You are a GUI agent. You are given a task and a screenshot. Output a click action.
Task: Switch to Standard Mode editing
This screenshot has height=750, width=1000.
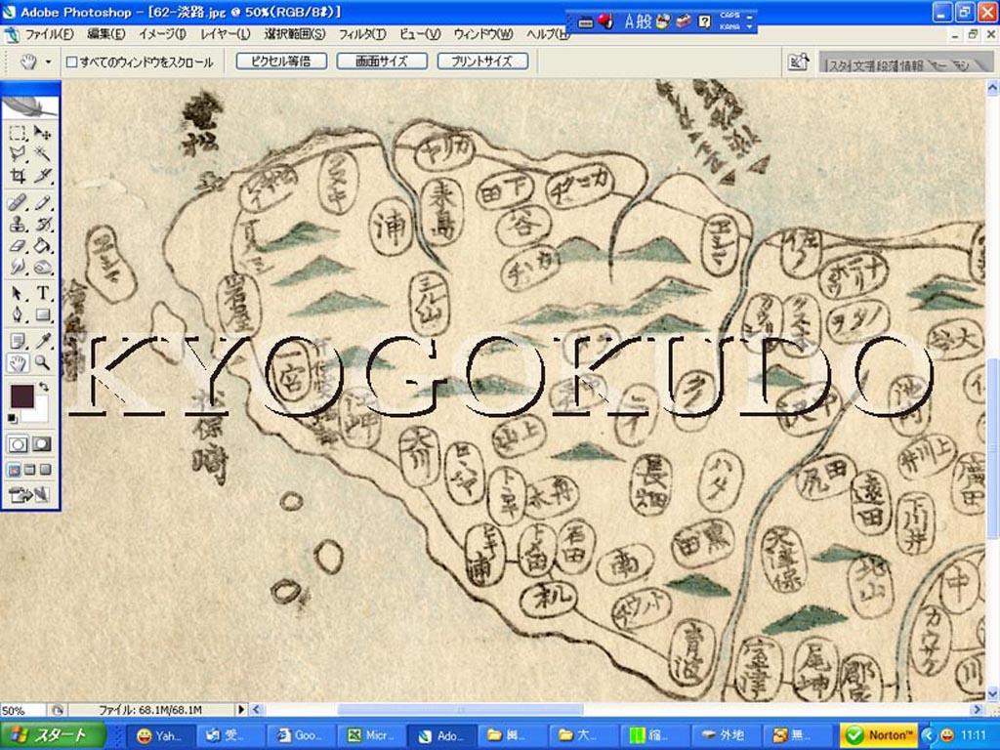click(x=18, y=444)
